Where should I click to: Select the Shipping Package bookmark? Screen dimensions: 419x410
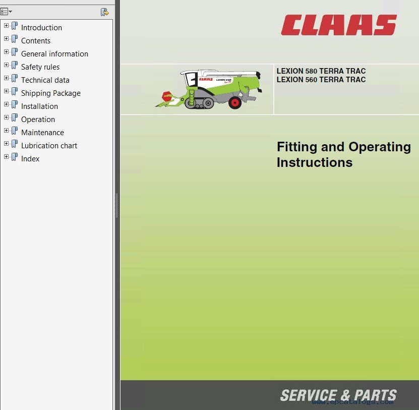click(51, 93)
